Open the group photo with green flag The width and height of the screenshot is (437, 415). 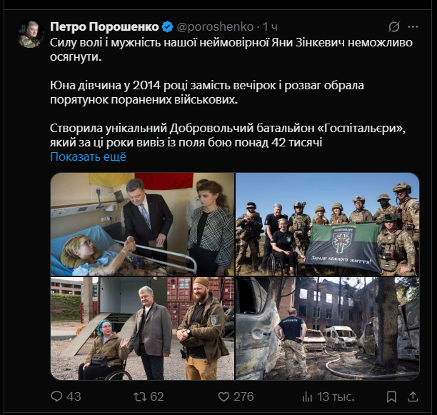tap(328, 224)
